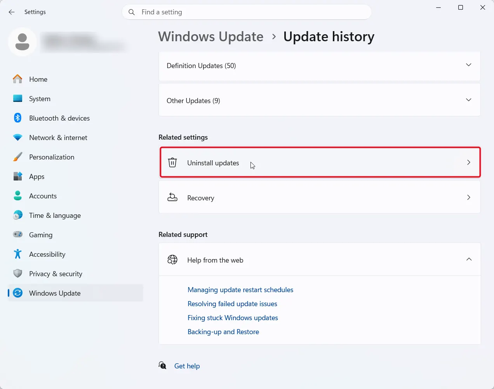
Task: Click the Gaming controller icon
Action: 17,235
